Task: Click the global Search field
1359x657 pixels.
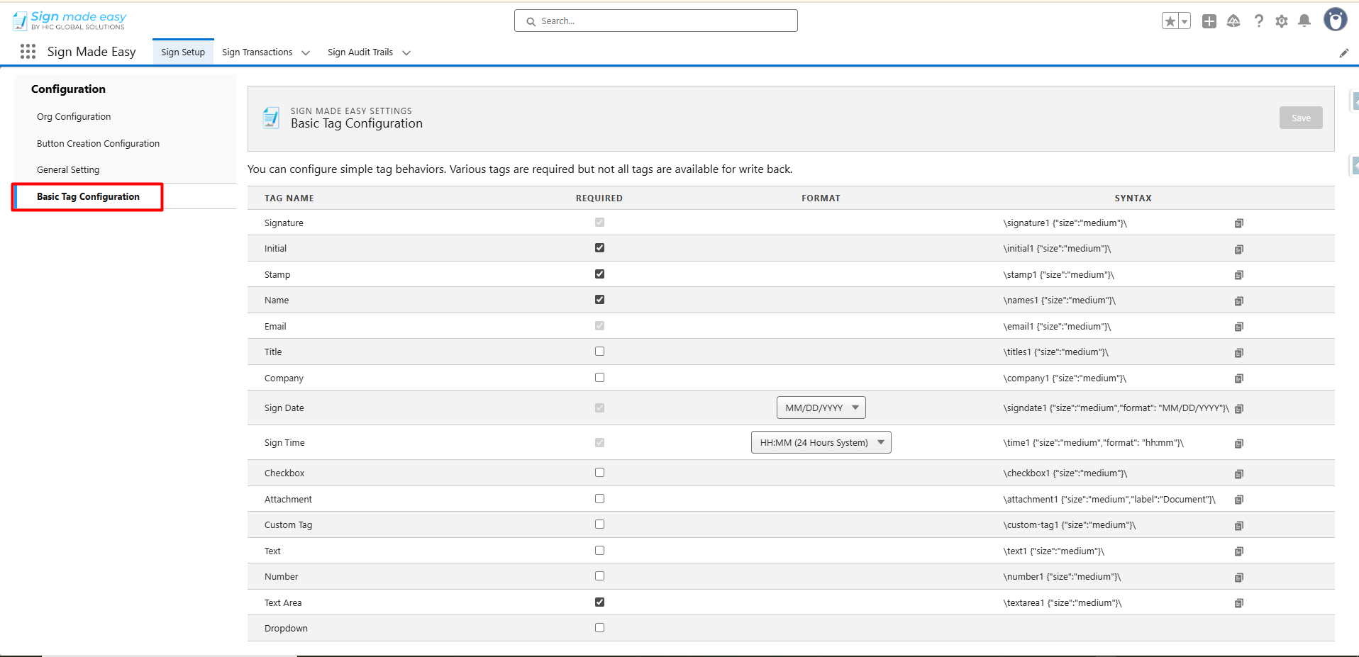Action: point(655,21)
